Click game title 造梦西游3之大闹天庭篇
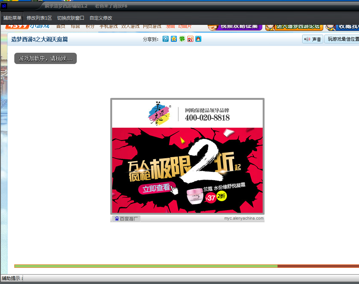 [x=40, y=39]
